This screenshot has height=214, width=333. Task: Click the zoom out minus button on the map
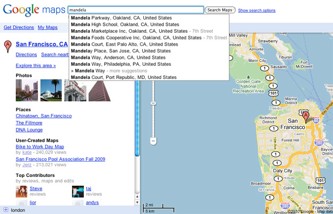click(x=153, y=141)
